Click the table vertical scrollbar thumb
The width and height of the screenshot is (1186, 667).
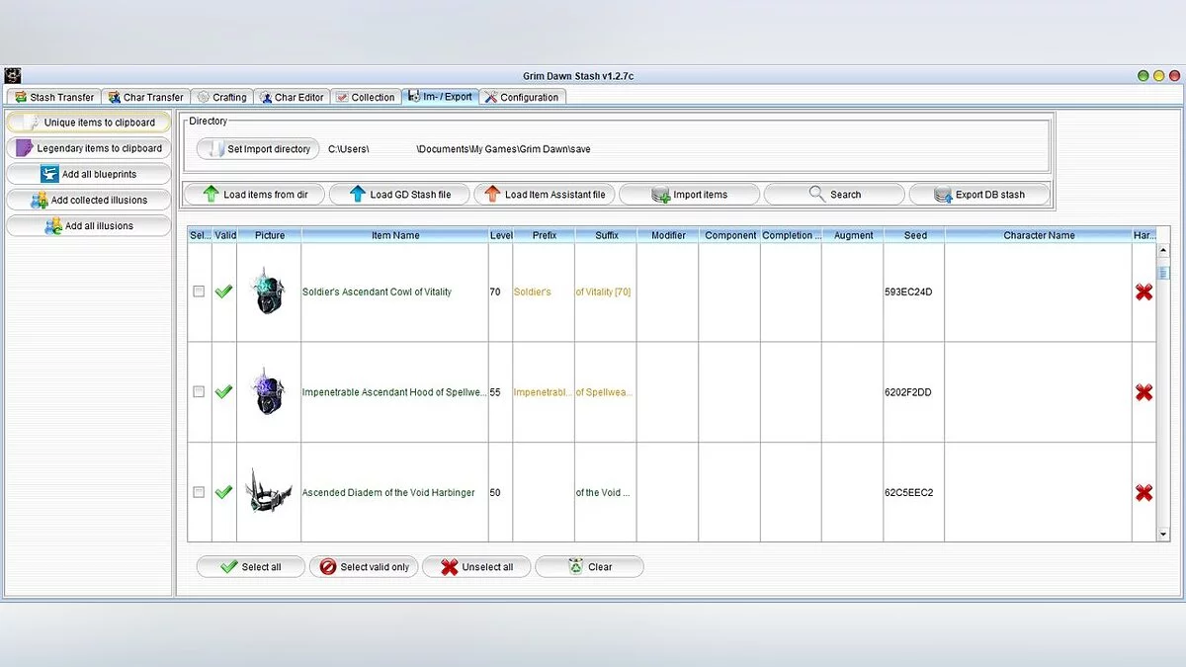point(1163,273)
